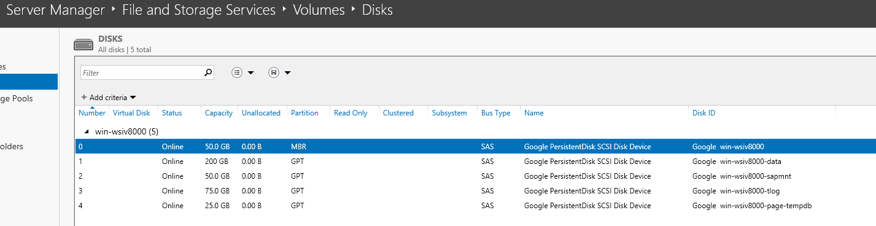
Task: Click the filter search magnifier icon
Action: click(208, 72)
